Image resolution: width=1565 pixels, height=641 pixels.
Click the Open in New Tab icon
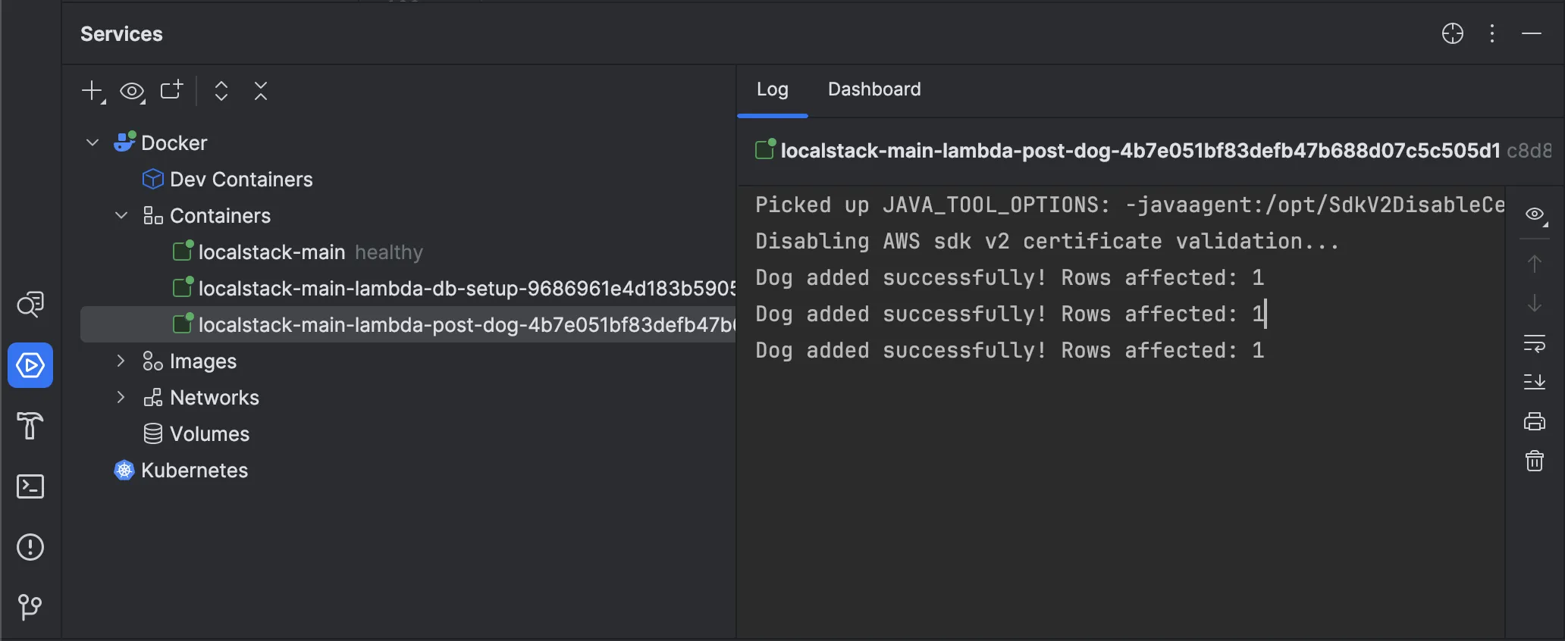click(171, 91)
